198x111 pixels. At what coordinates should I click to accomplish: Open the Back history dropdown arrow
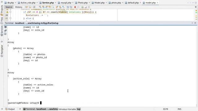coord(32,7)
